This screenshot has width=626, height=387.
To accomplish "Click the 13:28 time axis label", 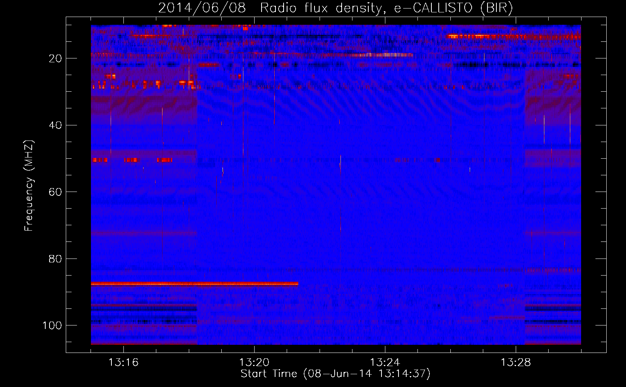I will click(x=516, y=362).
